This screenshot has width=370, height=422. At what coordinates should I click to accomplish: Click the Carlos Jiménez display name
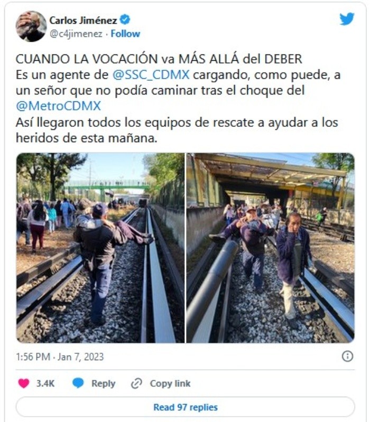83,20
